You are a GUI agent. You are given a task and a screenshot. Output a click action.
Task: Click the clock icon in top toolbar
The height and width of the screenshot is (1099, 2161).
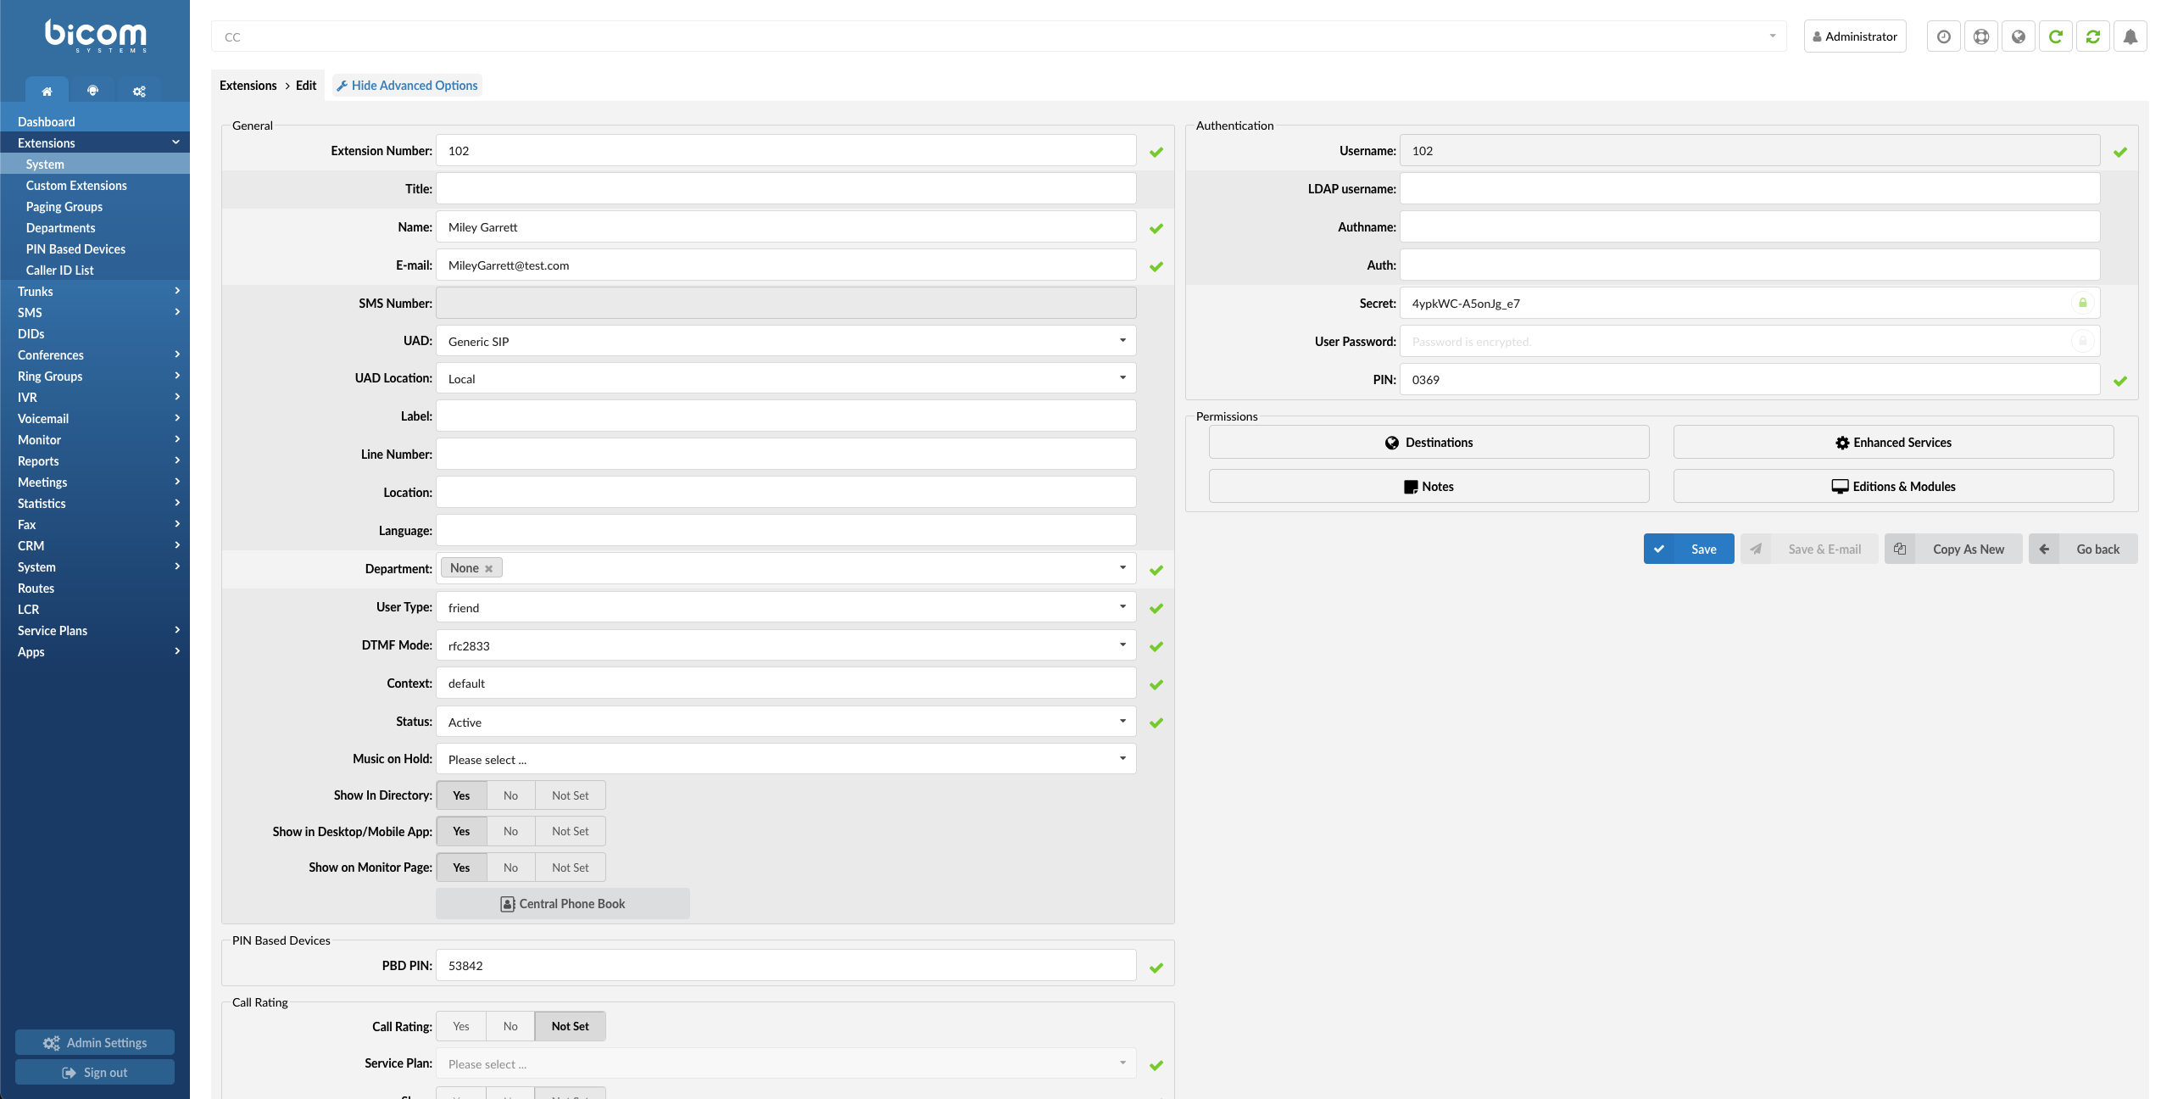click(1943, 36)
